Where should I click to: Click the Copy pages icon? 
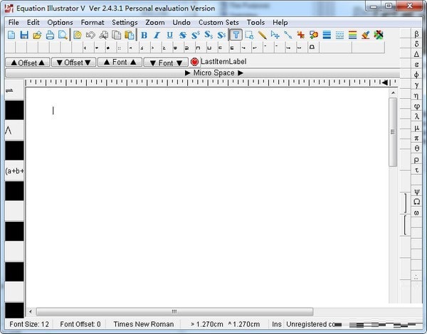(117, 35)
